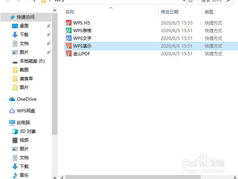Sort by the 名称 column header
This screenshot has height=179, width=238.
[70, 12]
